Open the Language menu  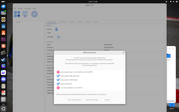click(28, 8)
